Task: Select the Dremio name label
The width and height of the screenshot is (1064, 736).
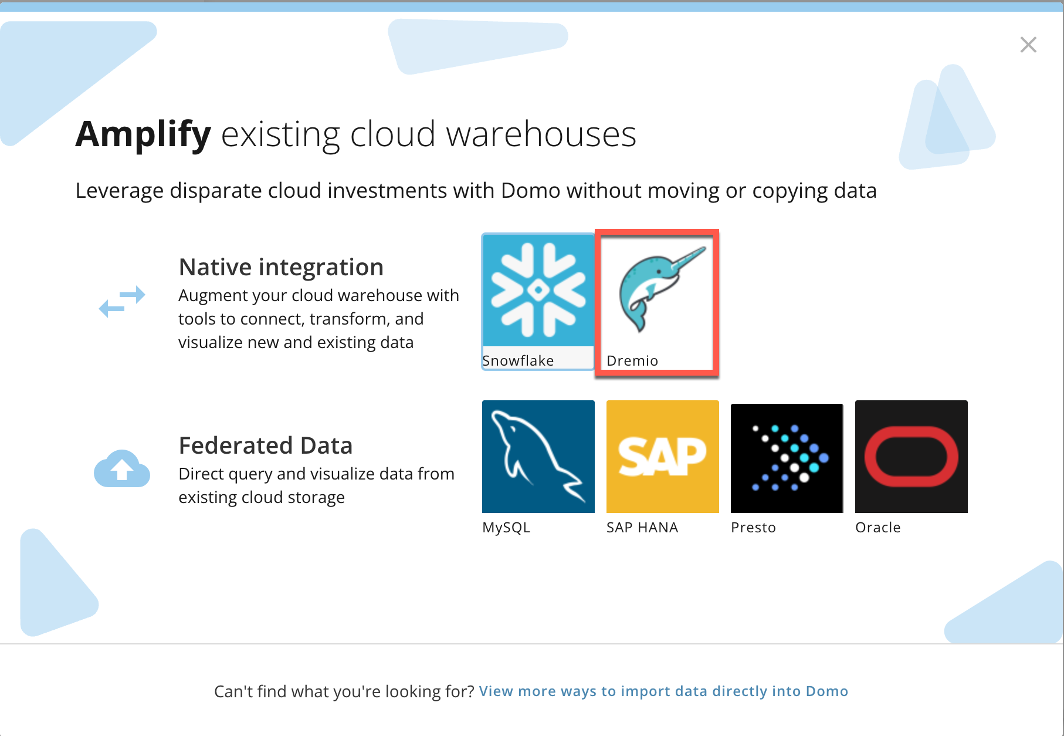Action: (x=632, y=360)
